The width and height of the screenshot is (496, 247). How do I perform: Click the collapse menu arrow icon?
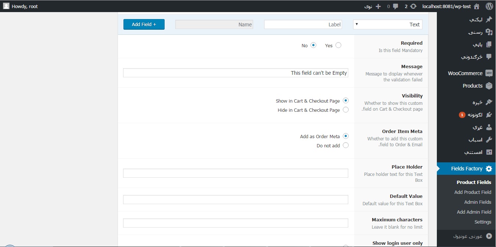pos(489,236)
